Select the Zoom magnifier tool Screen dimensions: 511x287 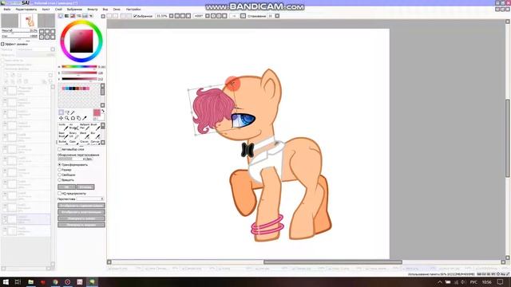[67, 118]
